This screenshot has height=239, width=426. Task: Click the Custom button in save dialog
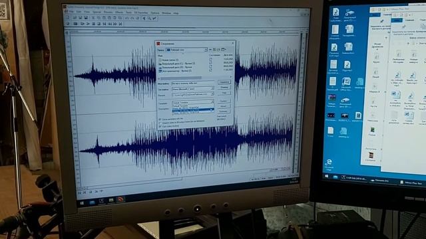coord(224,101)
